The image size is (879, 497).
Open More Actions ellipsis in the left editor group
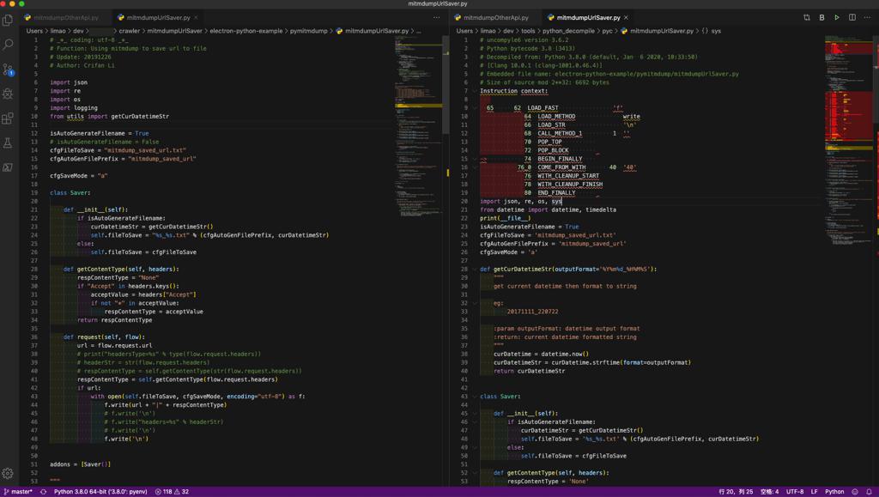pyautogui.click(x=437, y=17)
